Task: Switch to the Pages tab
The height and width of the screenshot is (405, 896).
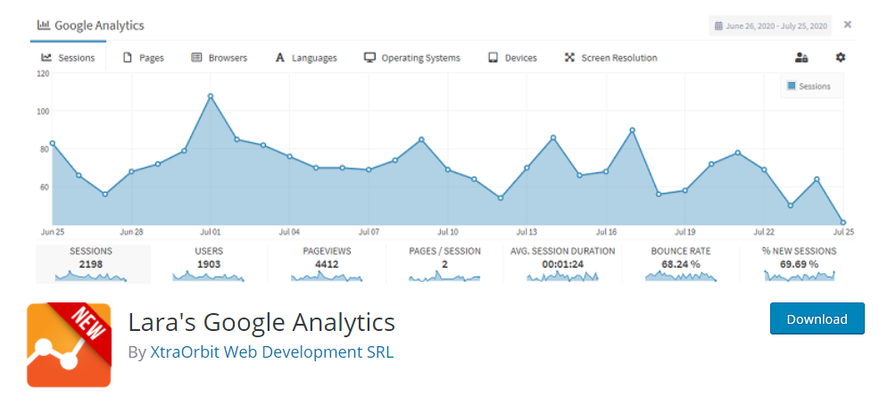Action: [x=144, y=58]
